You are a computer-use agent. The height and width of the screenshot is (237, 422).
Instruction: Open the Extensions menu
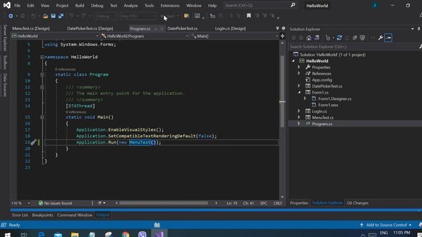(x=170, y=5)
